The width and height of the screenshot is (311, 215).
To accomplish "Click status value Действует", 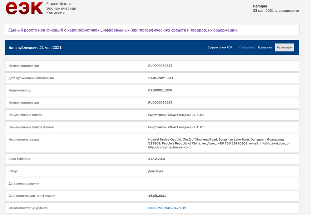I will (155, 171).
